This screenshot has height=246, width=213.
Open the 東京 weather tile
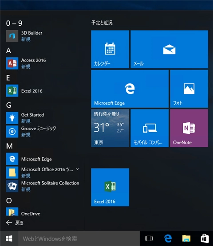pos(110,128)
